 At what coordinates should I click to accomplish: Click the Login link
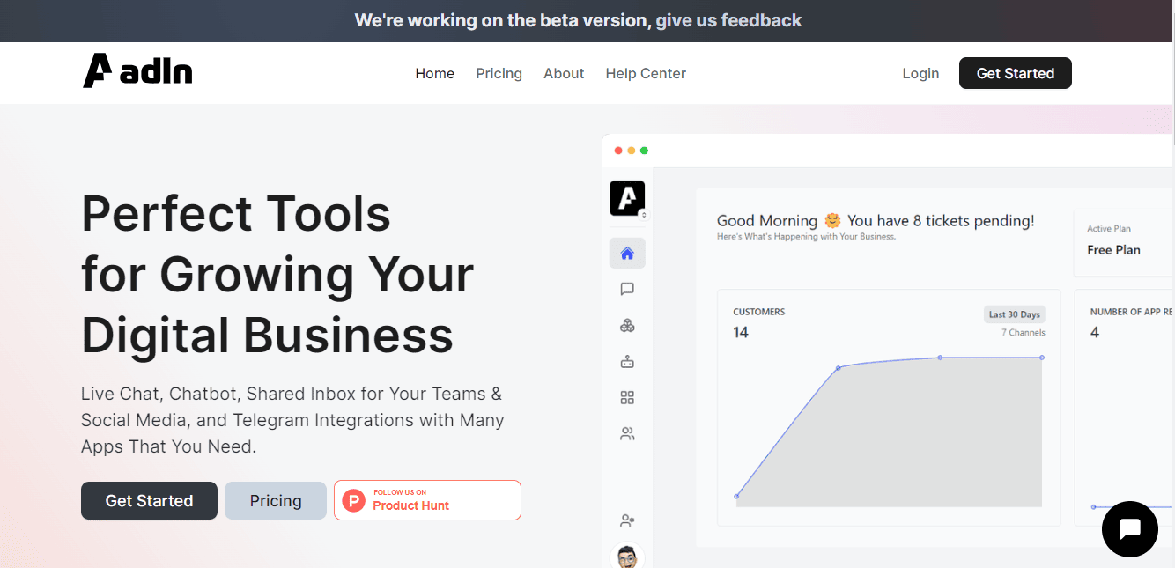pos(920,74)
